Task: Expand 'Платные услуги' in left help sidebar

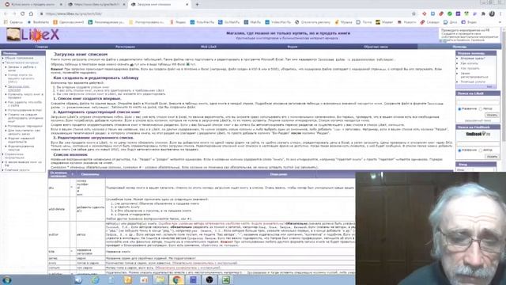Action: tap(17, 169)
